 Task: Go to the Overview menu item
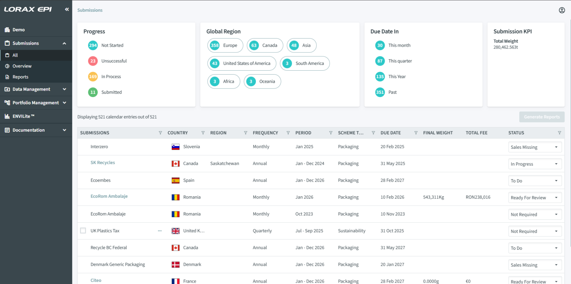(22, 66)
